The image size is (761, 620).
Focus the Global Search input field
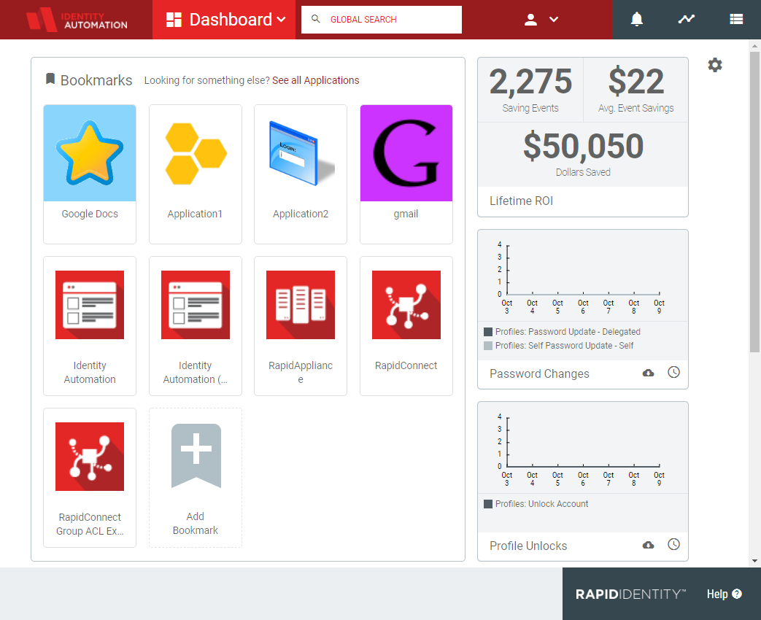point(382,20)
